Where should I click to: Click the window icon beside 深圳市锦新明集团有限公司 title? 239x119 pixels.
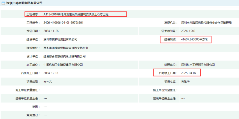point(3,3)
